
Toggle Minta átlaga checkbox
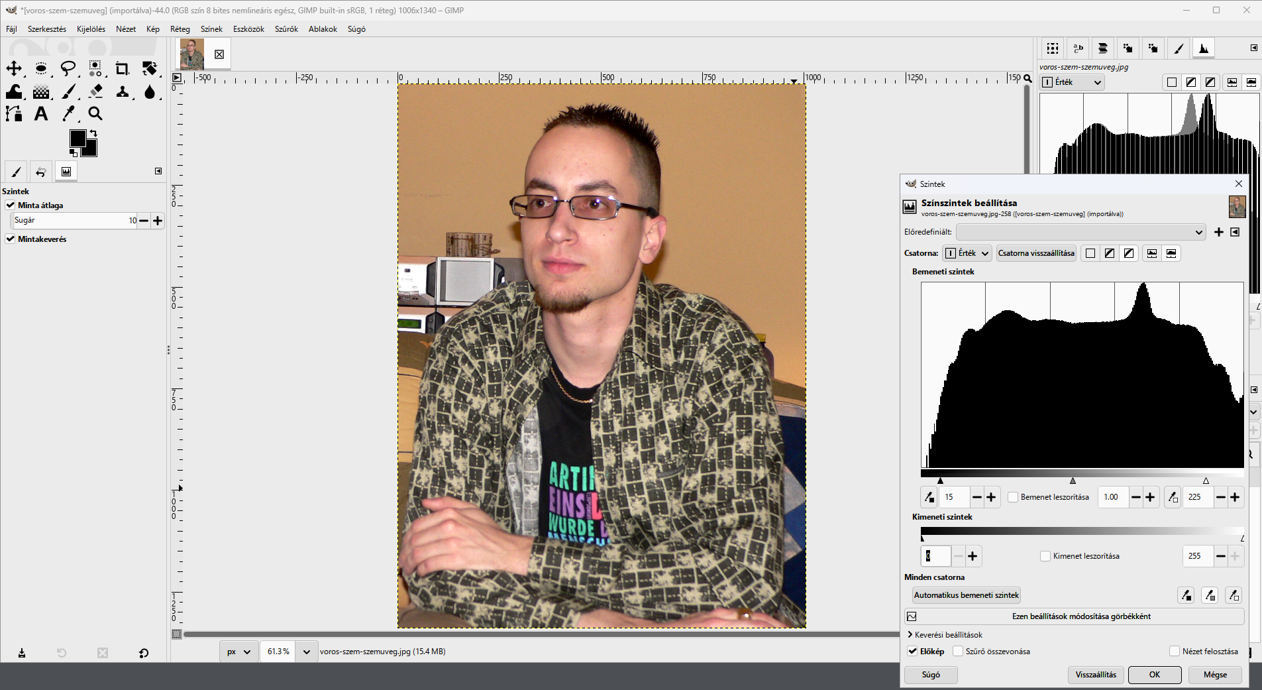click(x=11, y=205)
